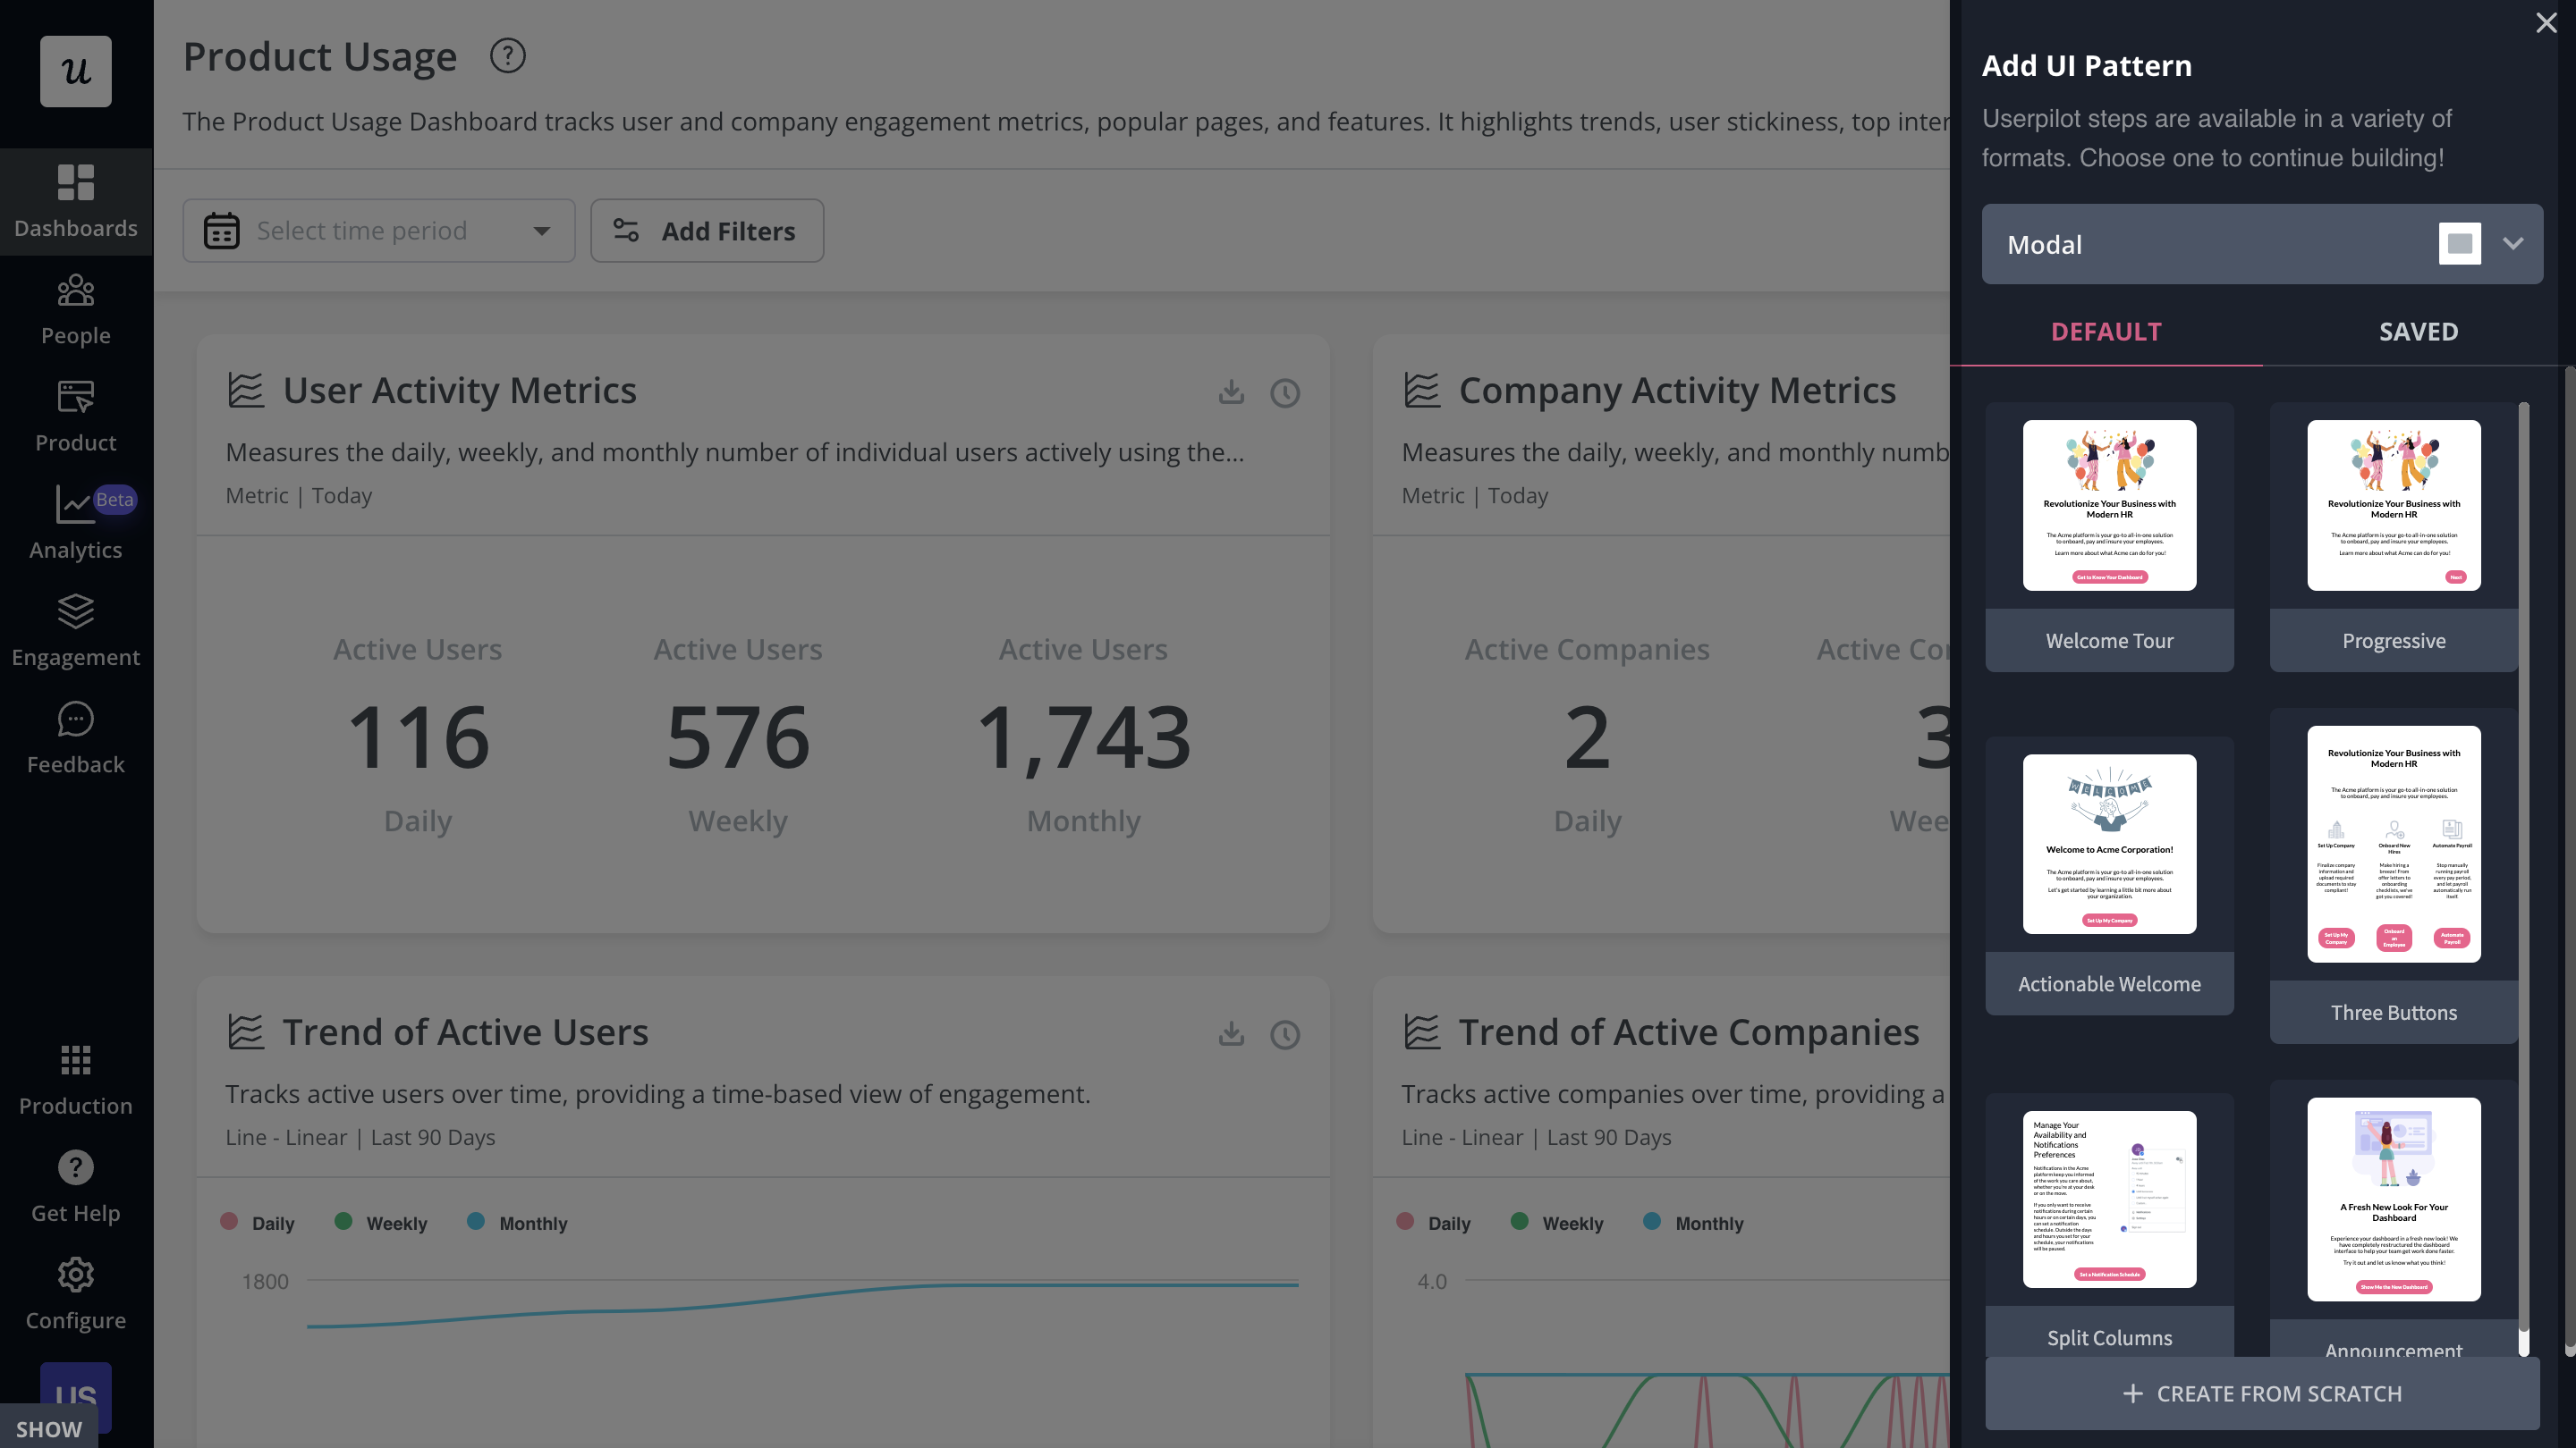2576x1448 pixels.
Task: Open the Dashboards section in the sidebar
Action: (x=75, y=200)
